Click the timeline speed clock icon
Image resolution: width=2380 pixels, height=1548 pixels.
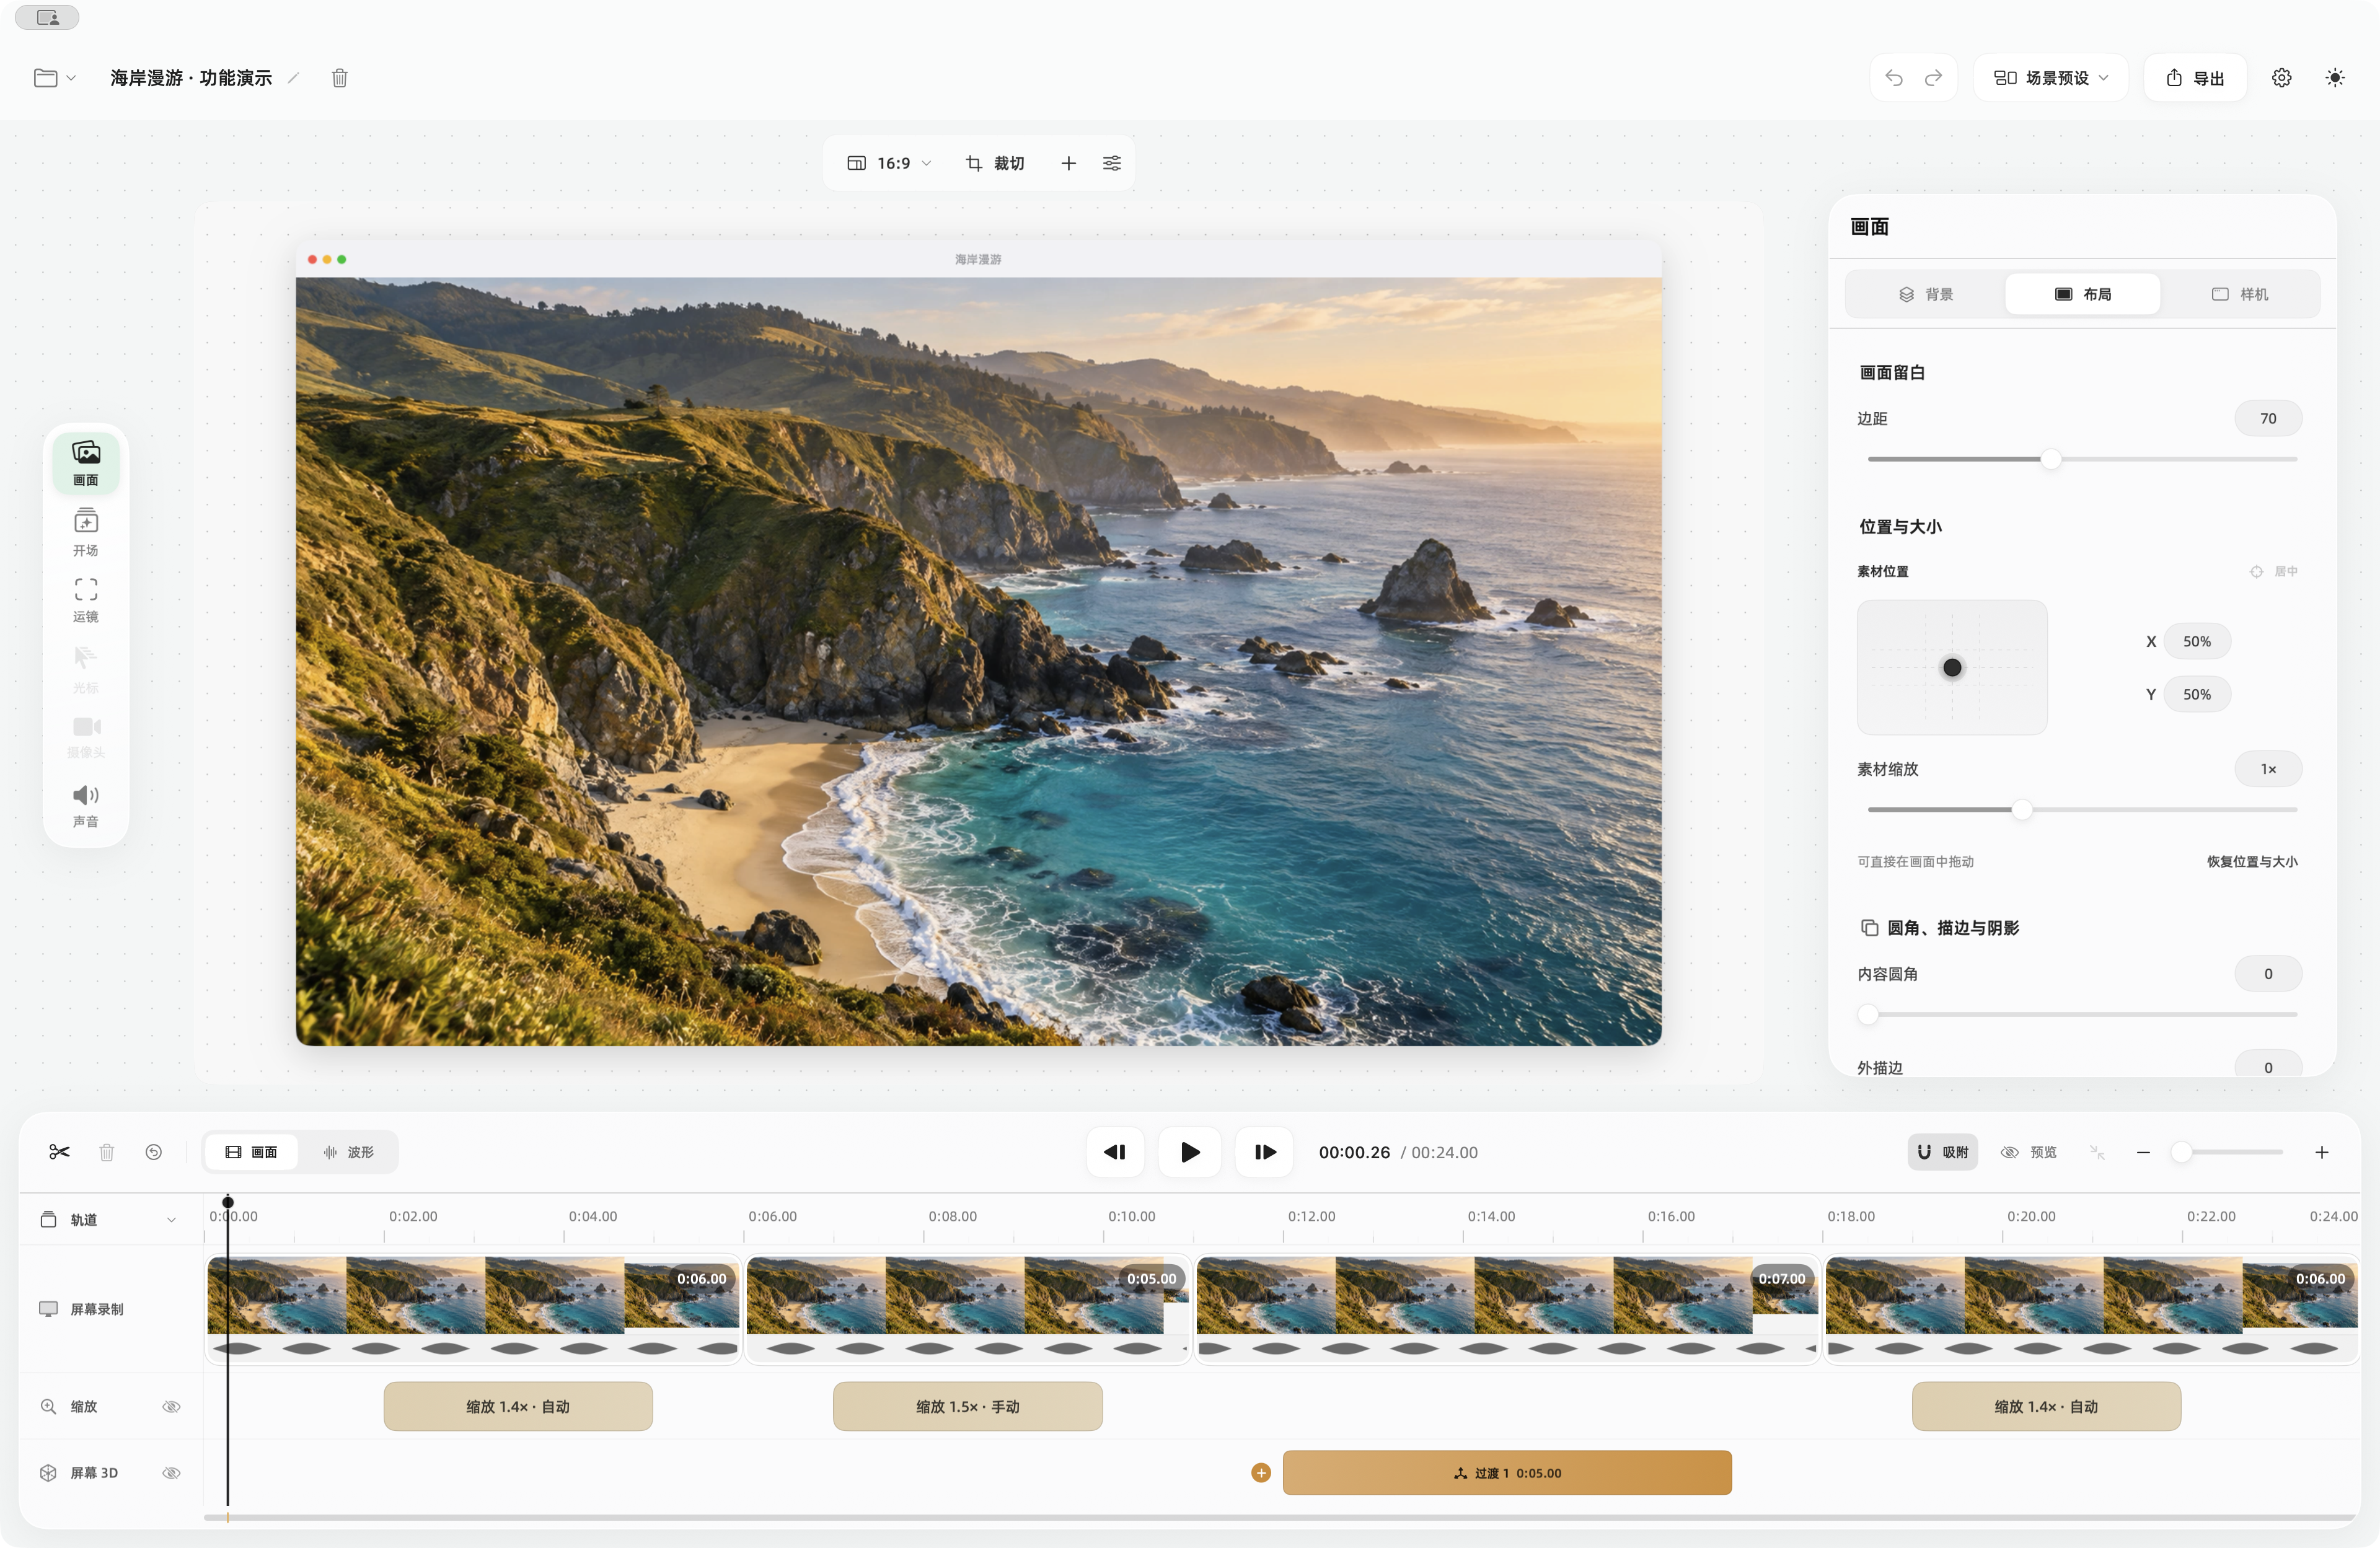click(x=153, y=1152)
